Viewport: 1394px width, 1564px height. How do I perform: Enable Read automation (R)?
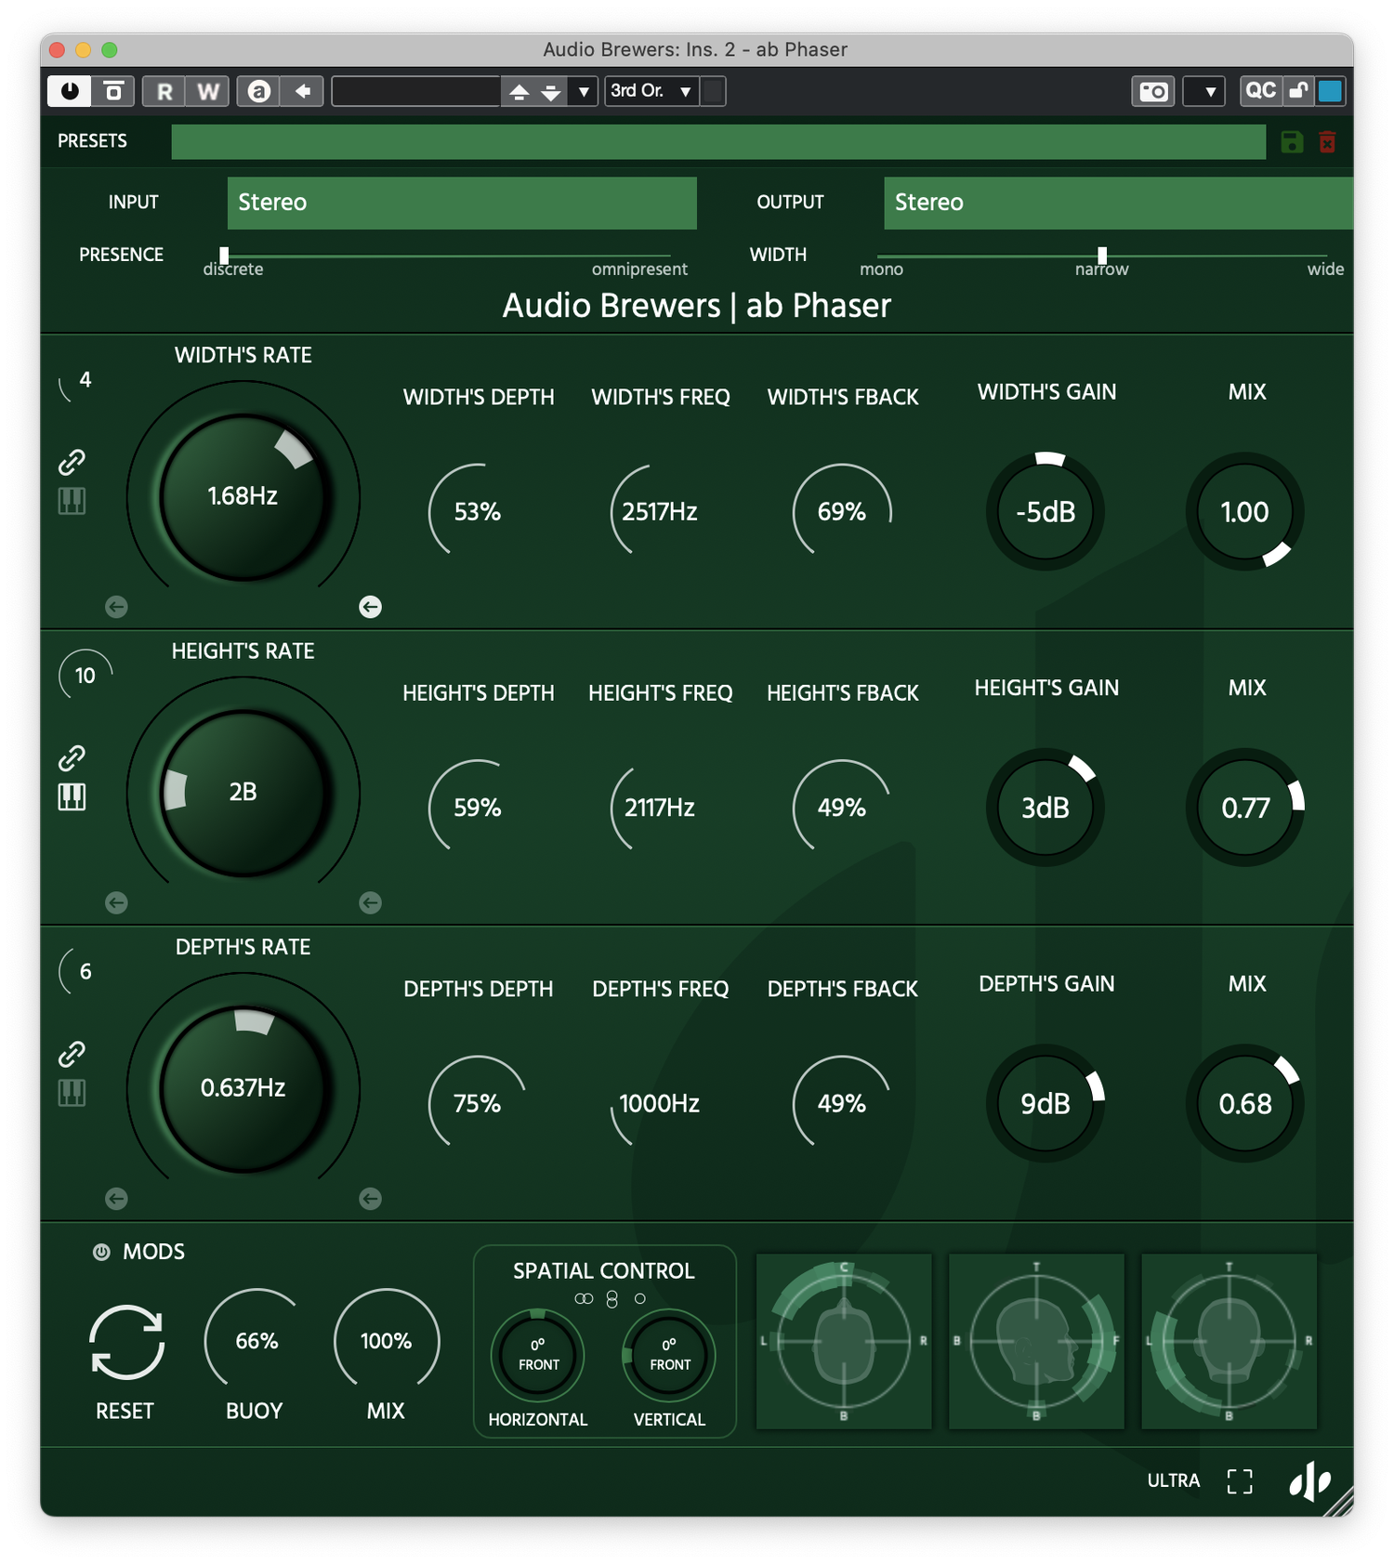164,91
